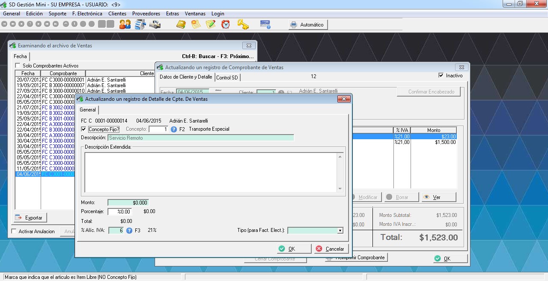Click the golden key toolbar icon
Screen dimensions: 548x281
[x=243, y=24]
